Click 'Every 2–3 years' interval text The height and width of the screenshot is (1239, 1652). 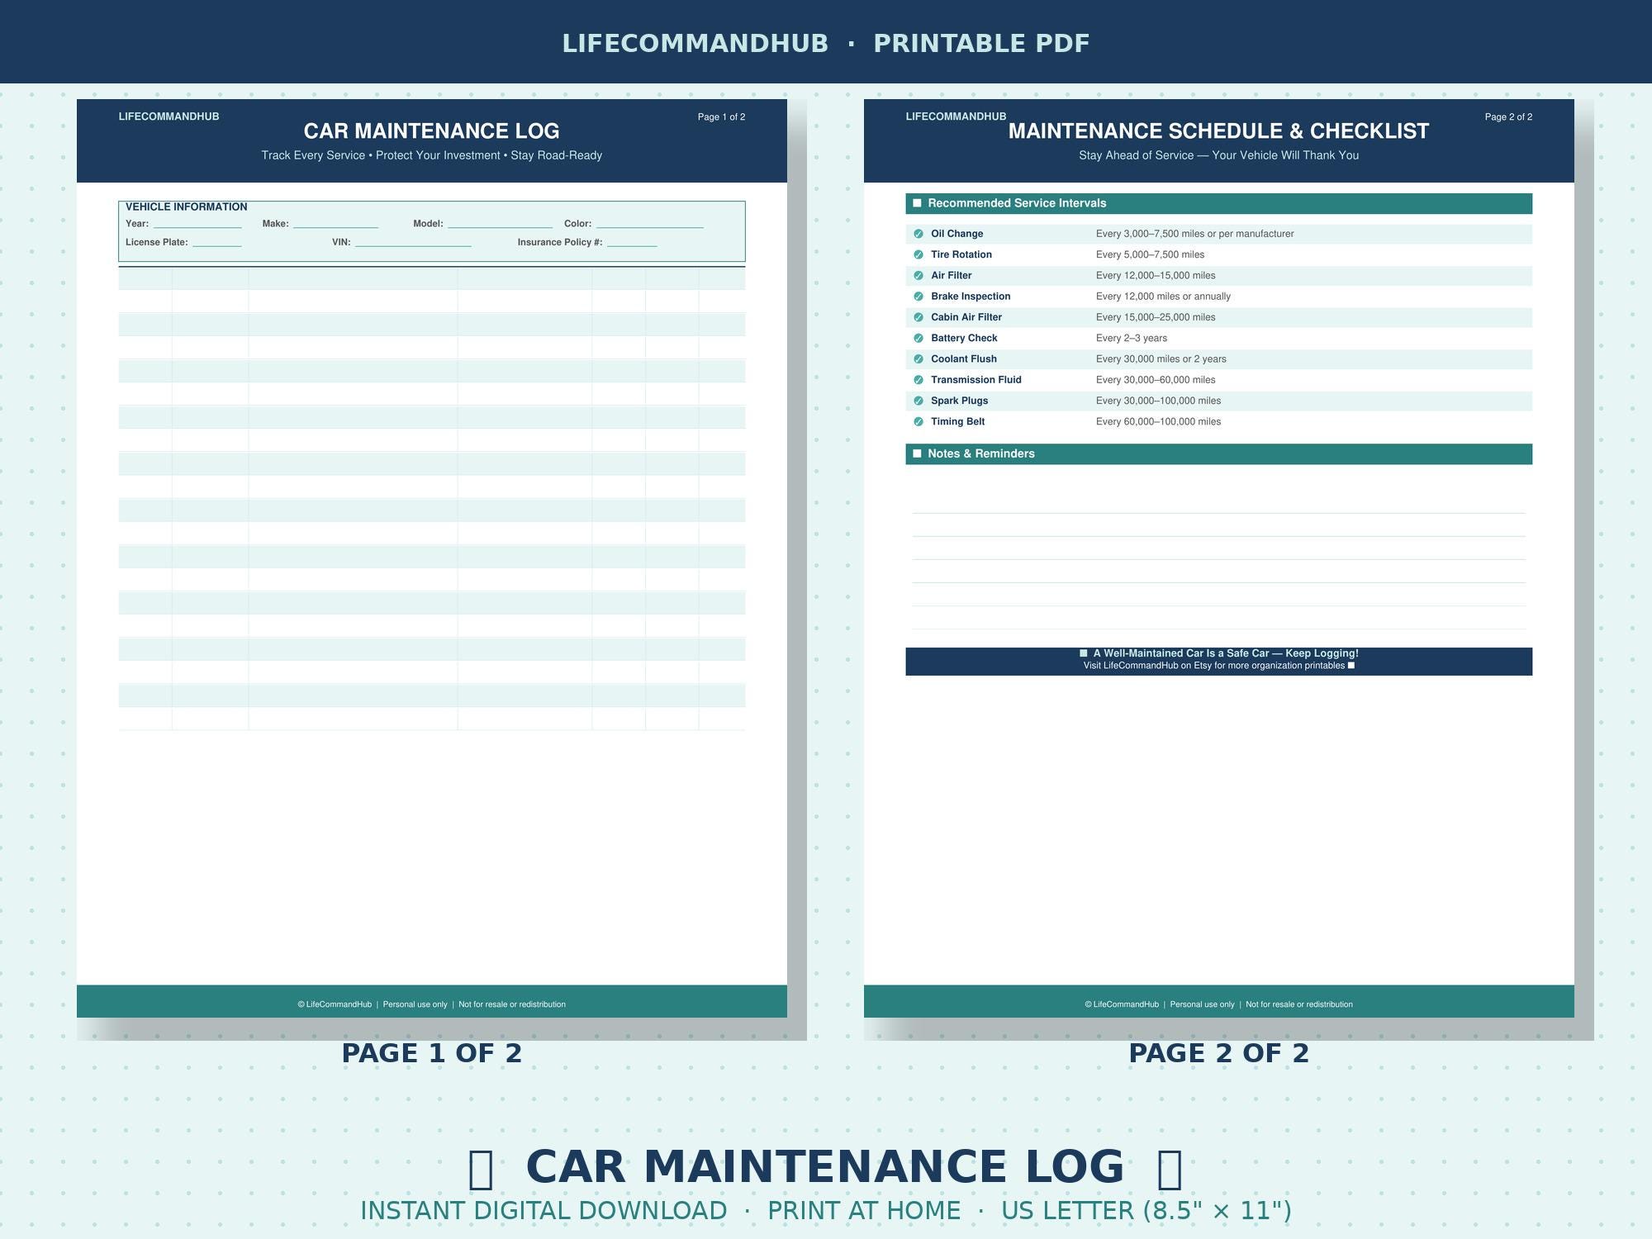click(x=1132, y=338)
